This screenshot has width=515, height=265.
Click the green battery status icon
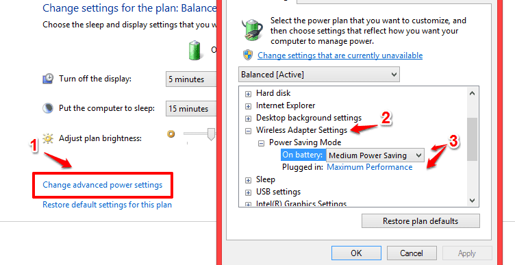(194, 50)
